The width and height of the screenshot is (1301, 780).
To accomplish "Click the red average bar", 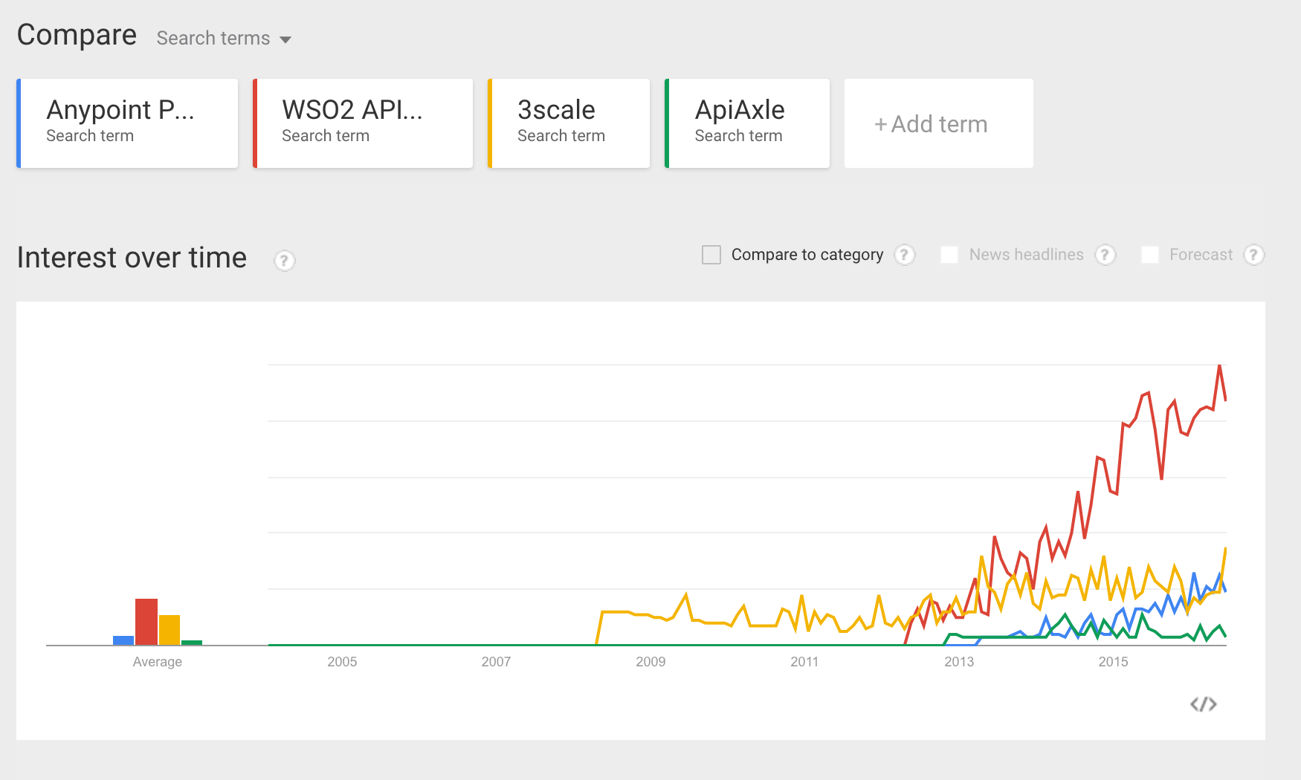I will [x=146, y=622].
